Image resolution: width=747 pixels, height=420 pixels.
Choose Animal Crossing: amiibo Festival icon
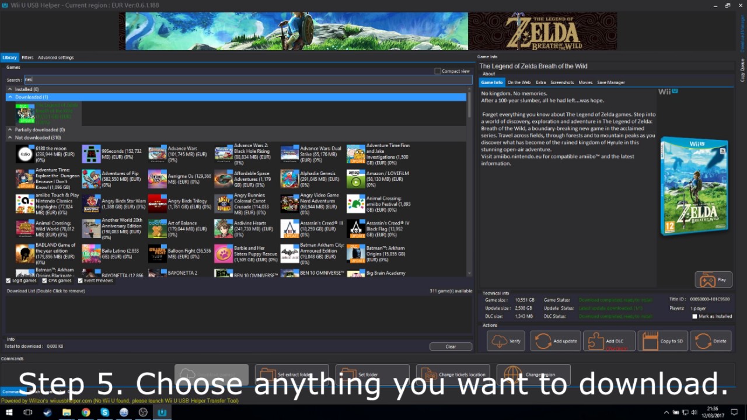coord(356,204)
